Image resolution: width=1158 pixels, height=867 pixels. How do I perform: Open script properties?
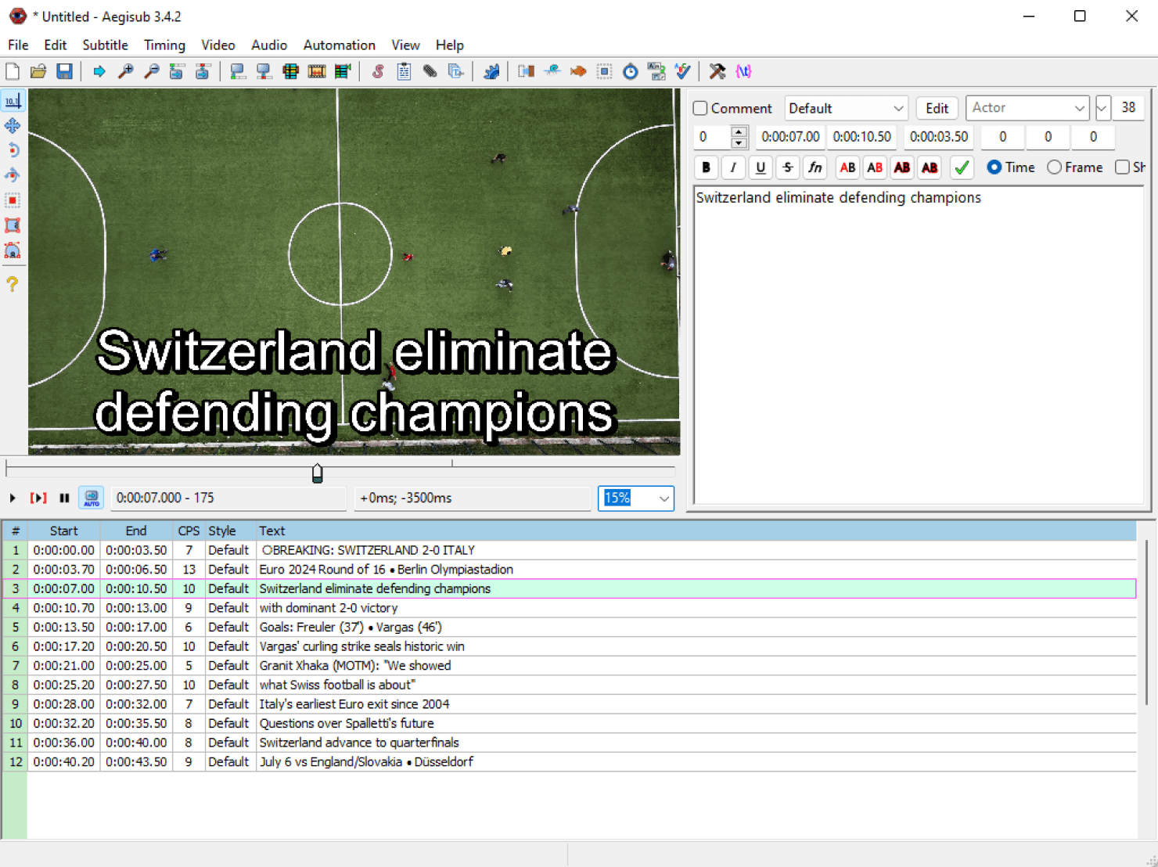[x=403, y=71]
